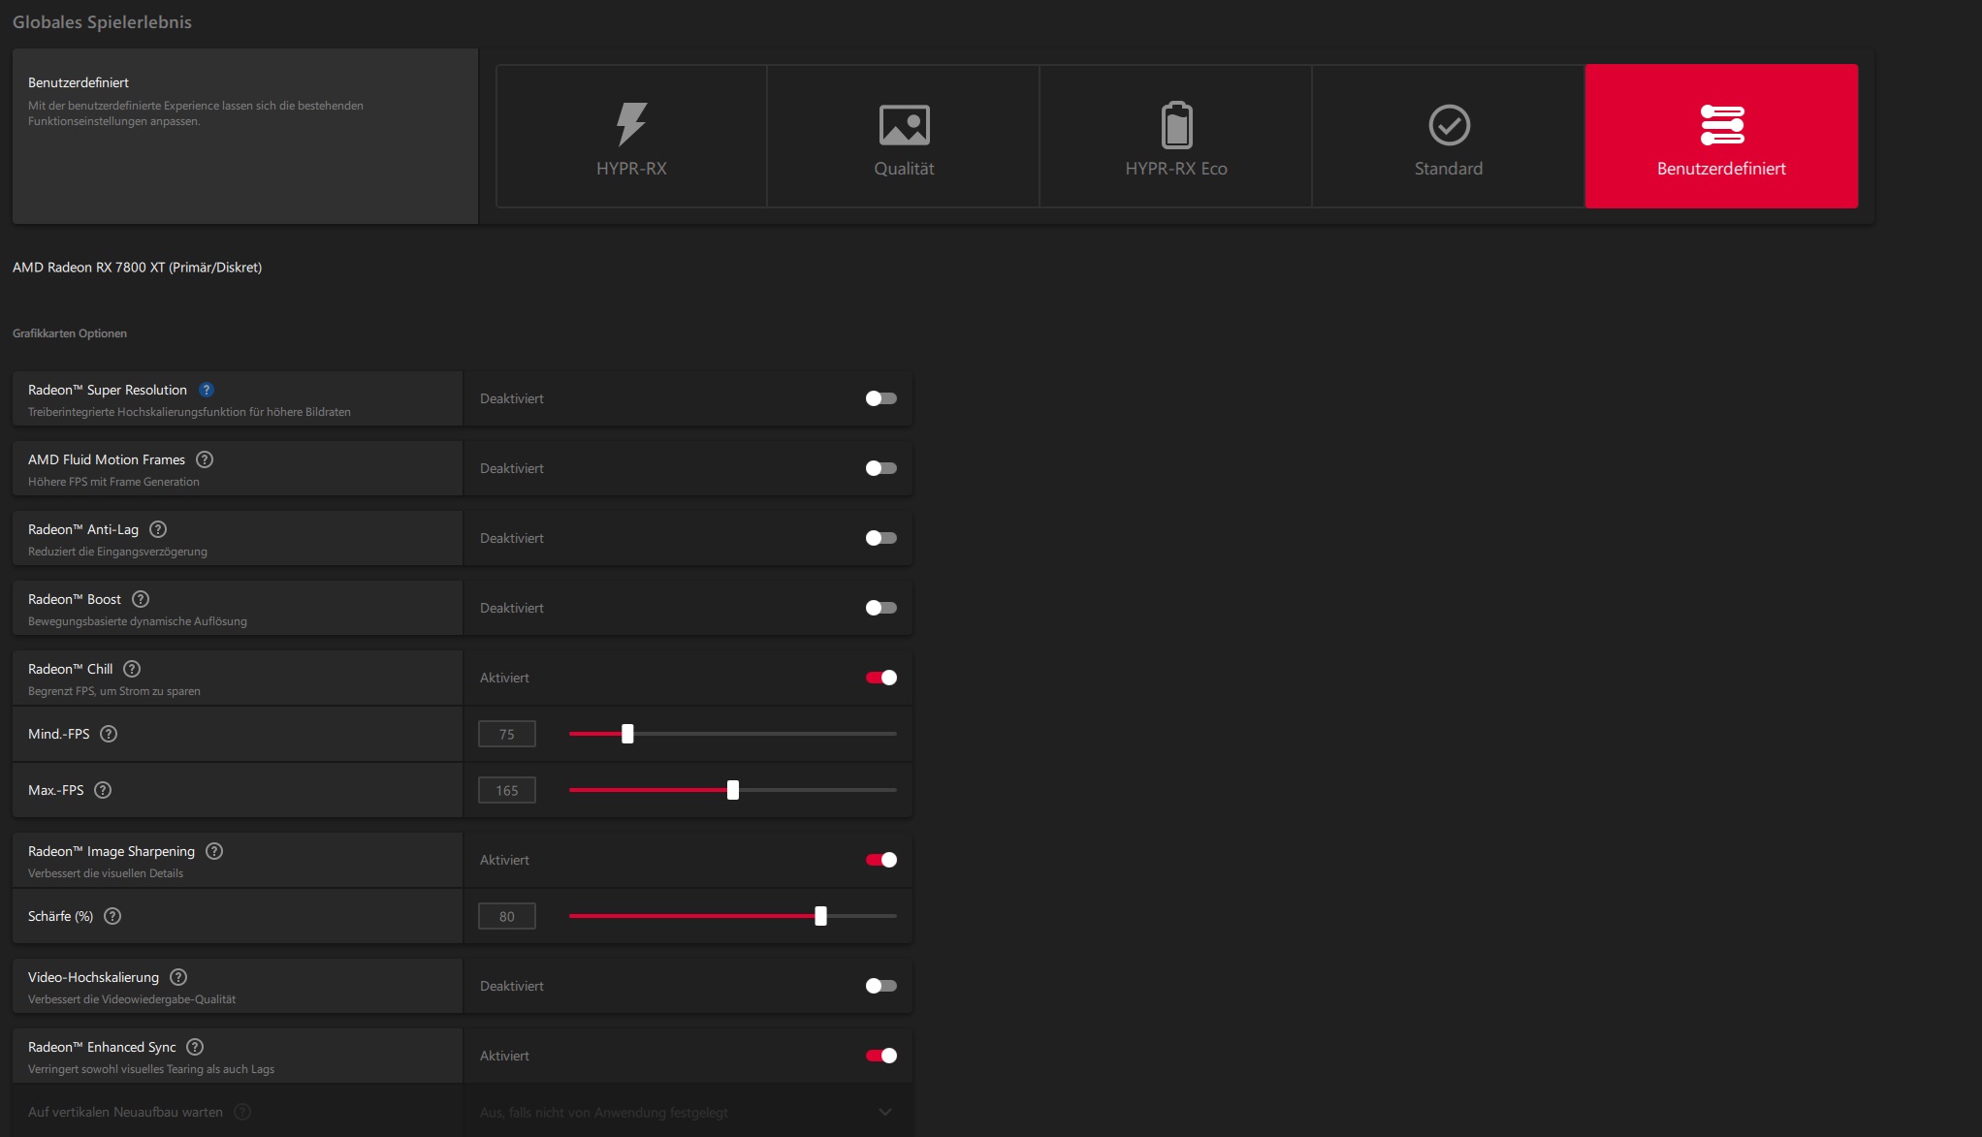
Task: Open help icon for Radeon Super Resolution
Action: 207,390
